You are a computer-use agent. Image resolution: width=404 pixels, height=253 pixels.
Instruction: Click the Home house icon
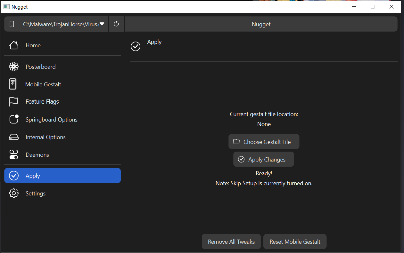(13, 45)
